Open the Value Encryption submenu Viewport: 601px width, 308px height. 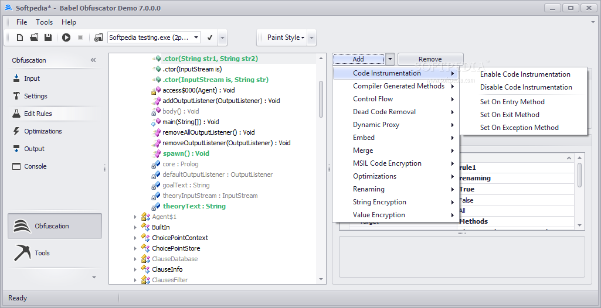tap(396, 215)
